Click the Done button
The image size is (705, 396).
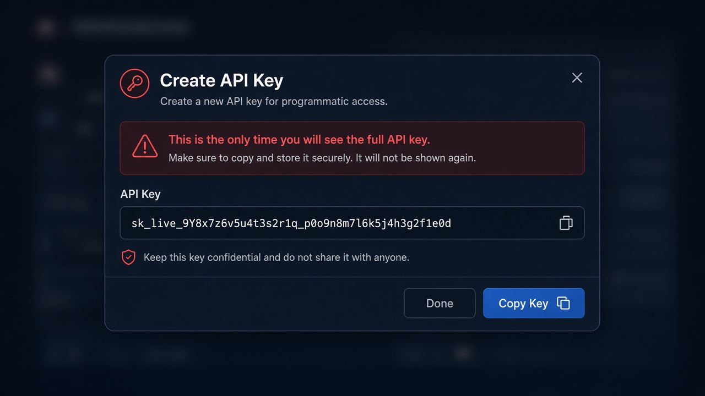point(440,303)
